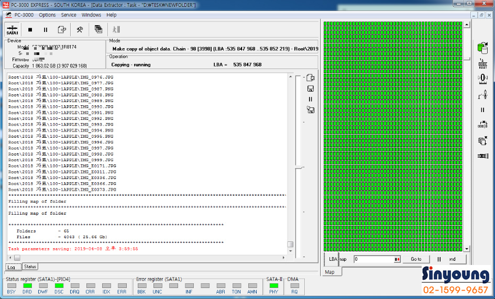Select log line IMG_0976.JPG
Viewport: 495px width, 299px height.
(61, 77)
